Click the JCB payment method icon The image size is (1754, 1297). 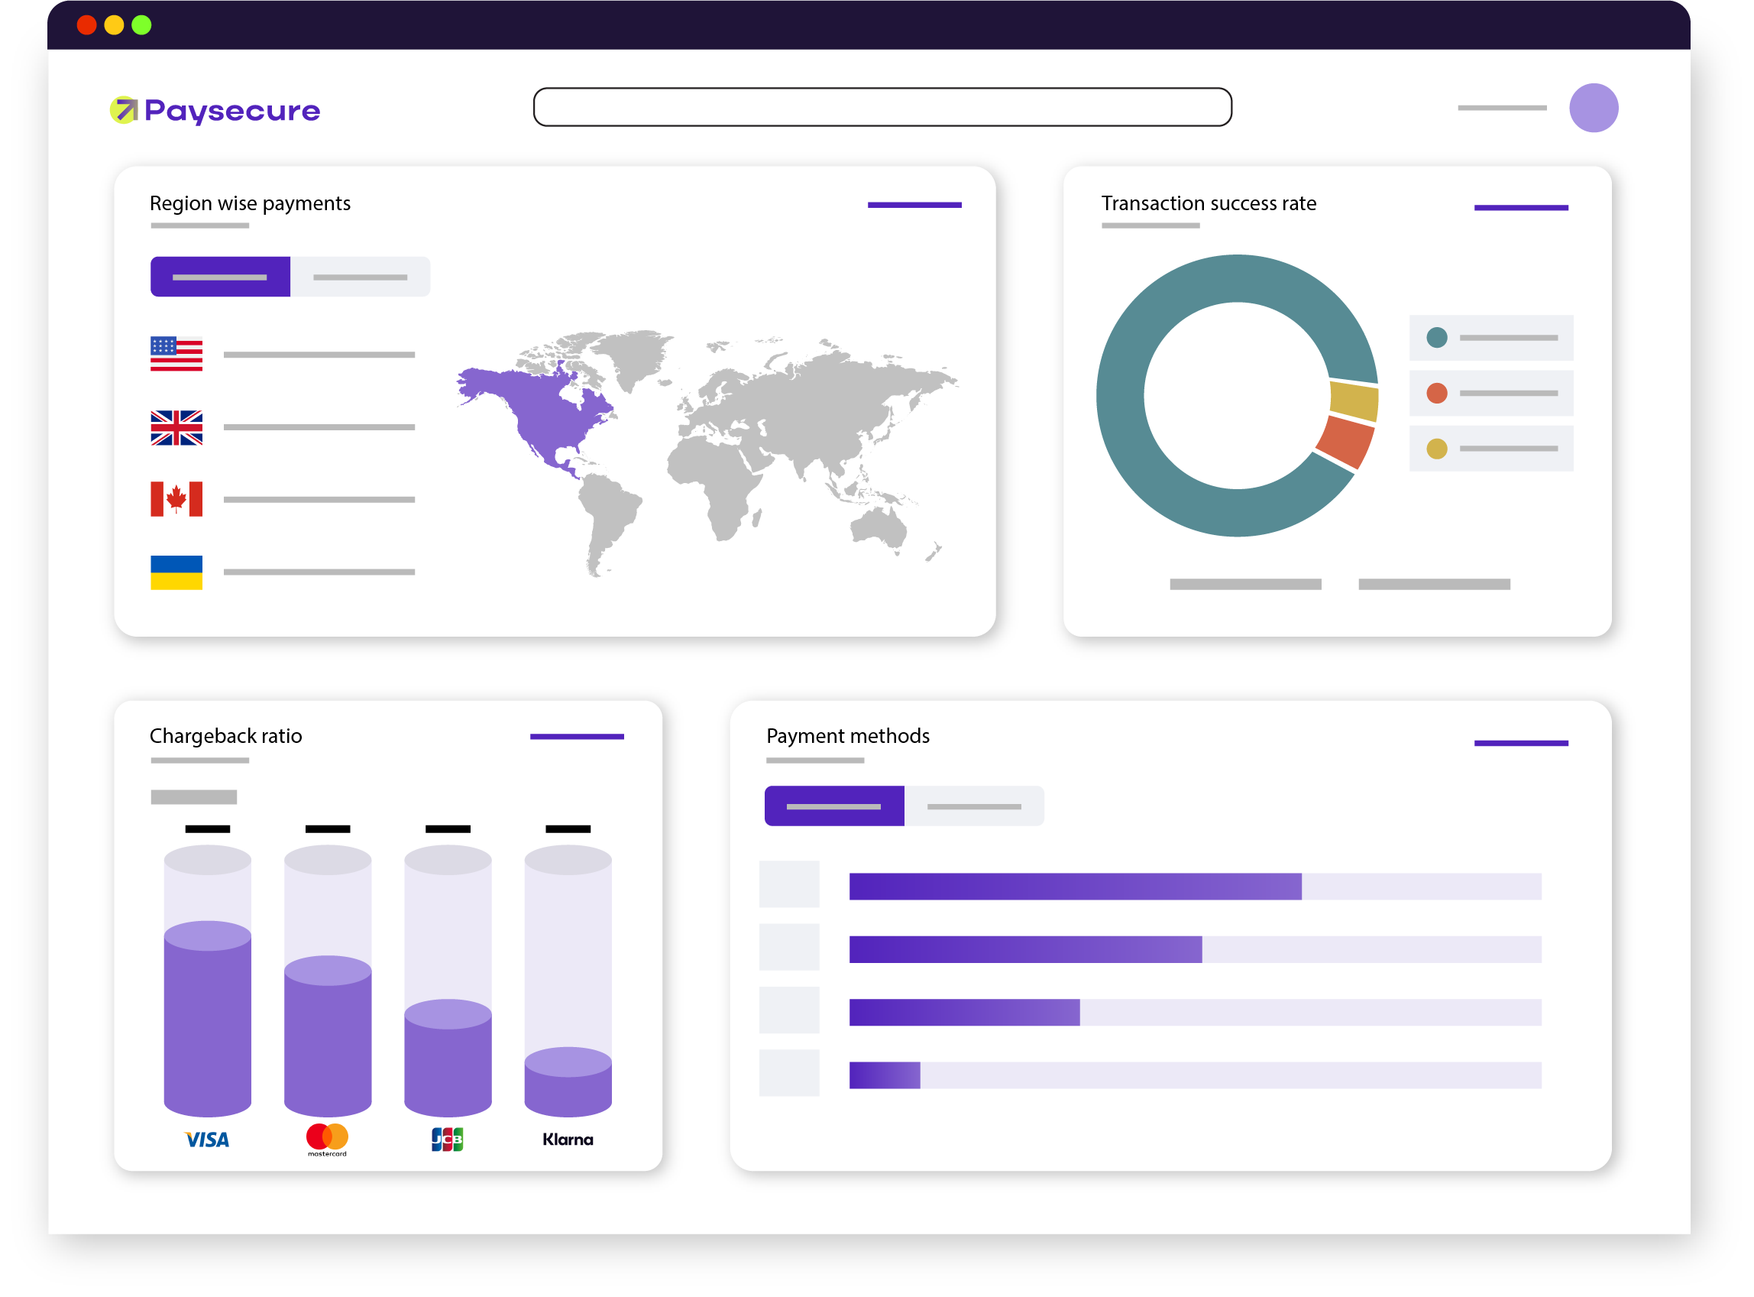pyautogui.click(x=448, y=1140)
